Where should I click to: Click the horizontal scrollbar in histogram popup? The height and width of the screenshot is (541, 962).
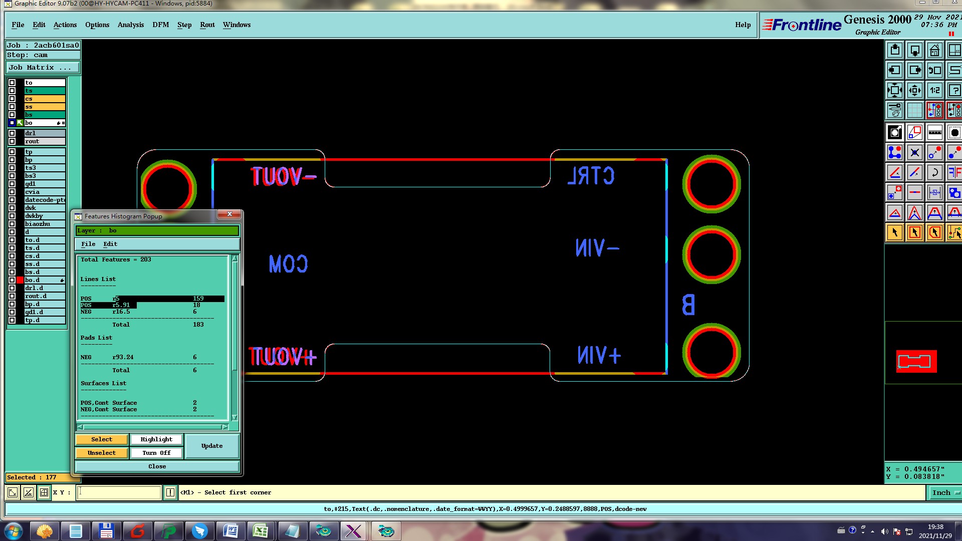click(x=152, y=427)
